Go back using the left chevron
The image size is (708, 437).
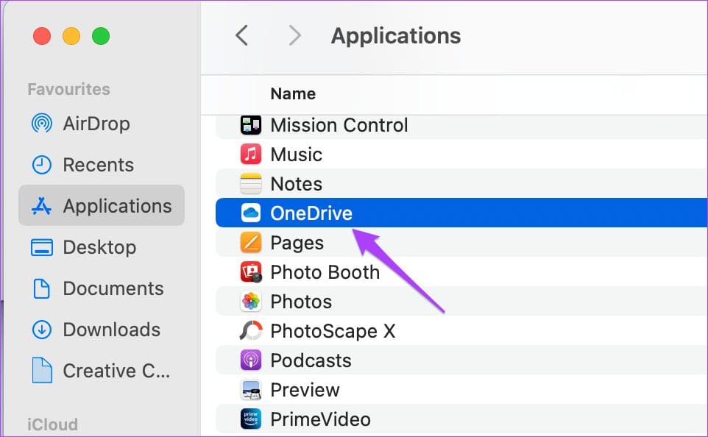[241, 35]
